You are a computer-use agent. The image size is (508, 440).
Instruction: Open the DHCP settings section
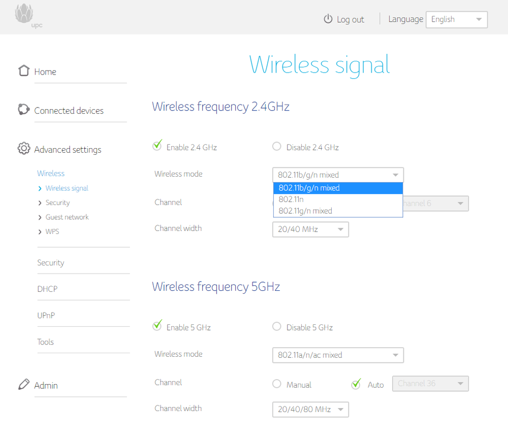pos(47,289)
